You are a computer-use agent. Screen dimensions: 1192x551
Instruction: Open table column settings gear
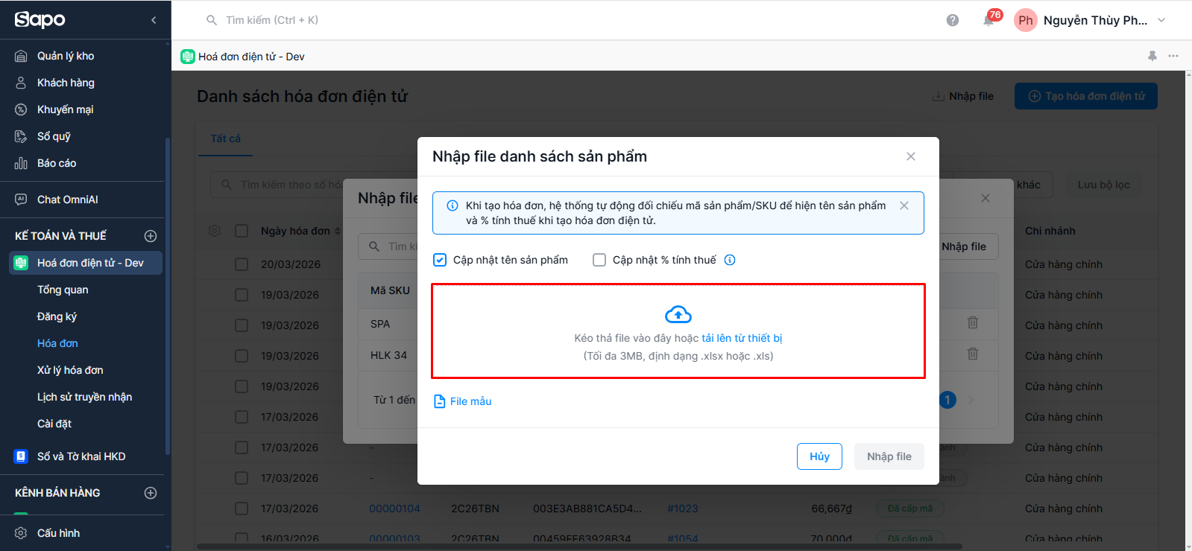tap(215, 231)
